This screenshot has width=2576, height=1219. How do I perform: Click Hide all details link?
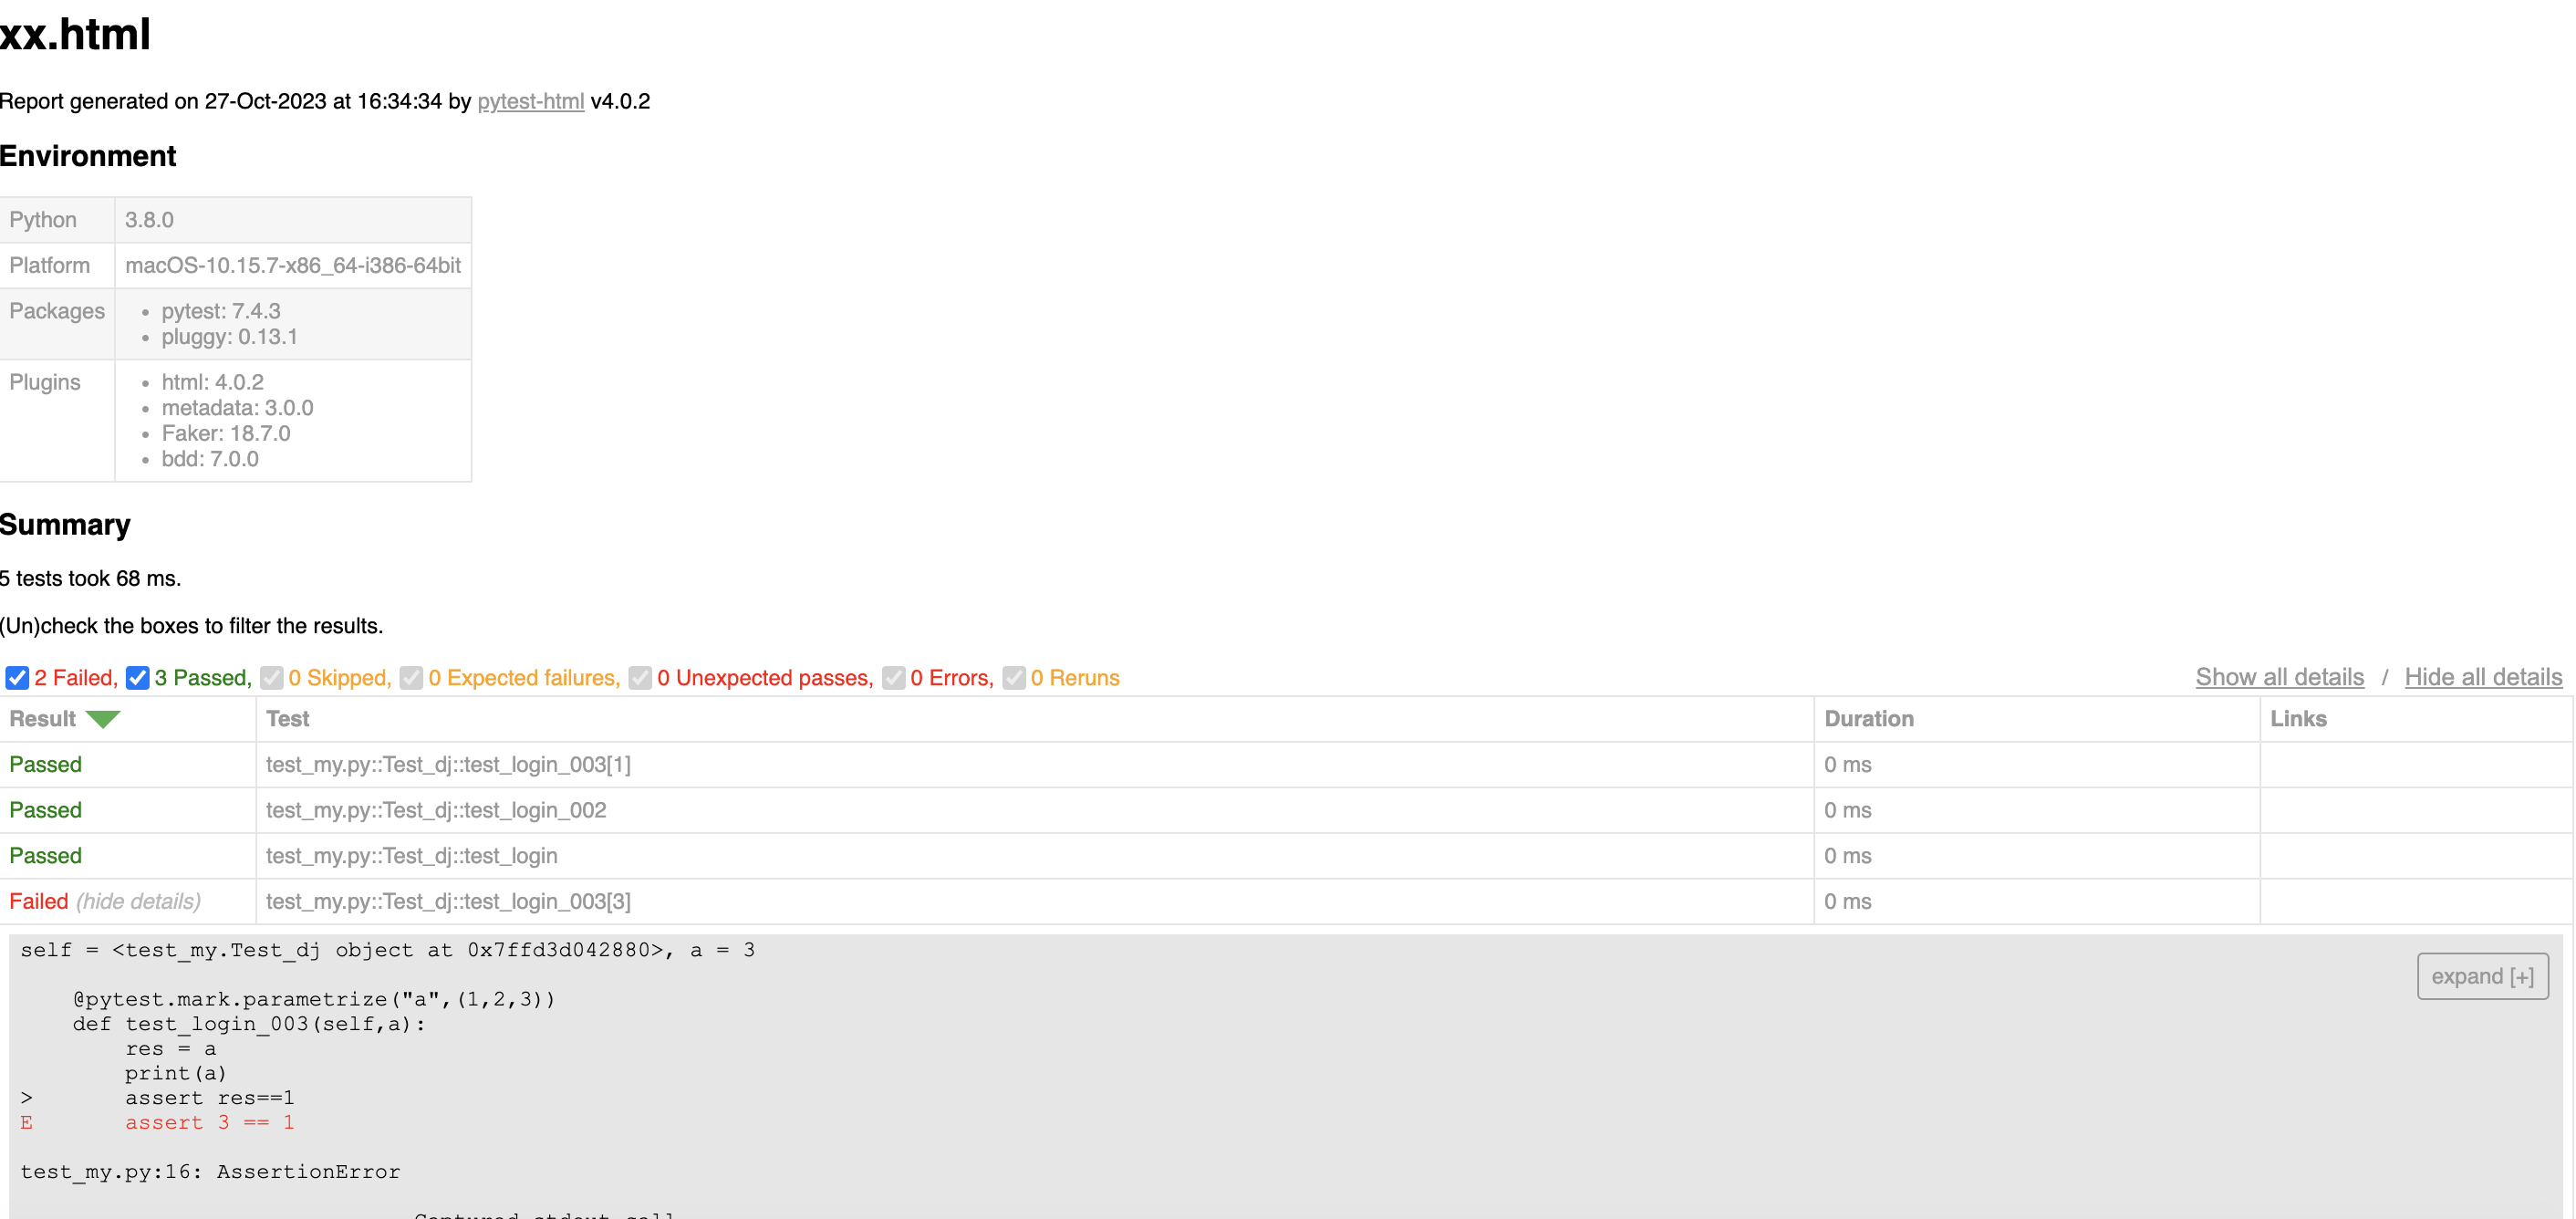pos(2482,677)
